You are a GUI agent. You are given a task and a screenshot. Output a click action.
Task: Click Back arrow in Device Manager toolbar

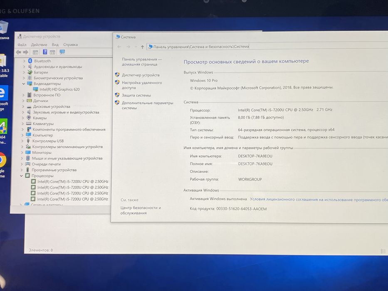point(18,52)
